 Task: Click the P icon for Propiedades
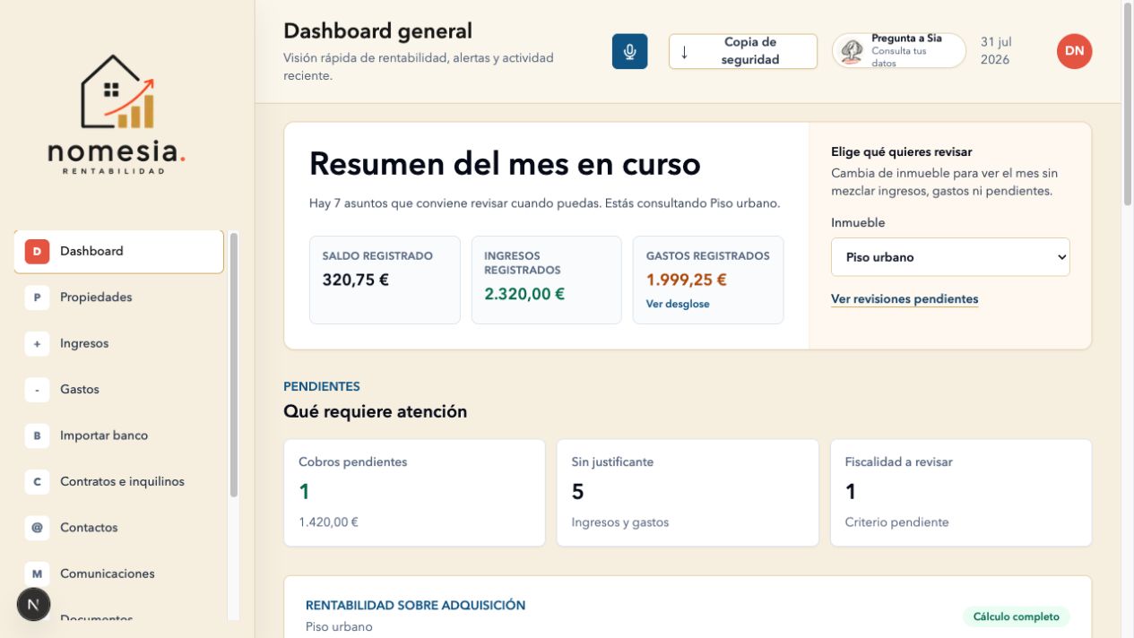tap(37, 297)
